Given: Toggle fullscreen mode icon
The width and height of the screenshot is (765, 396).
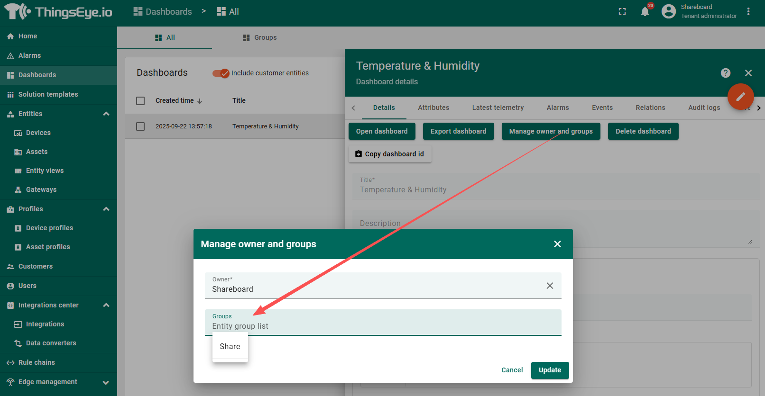Looking at the screenshot, I should point(622,11).
